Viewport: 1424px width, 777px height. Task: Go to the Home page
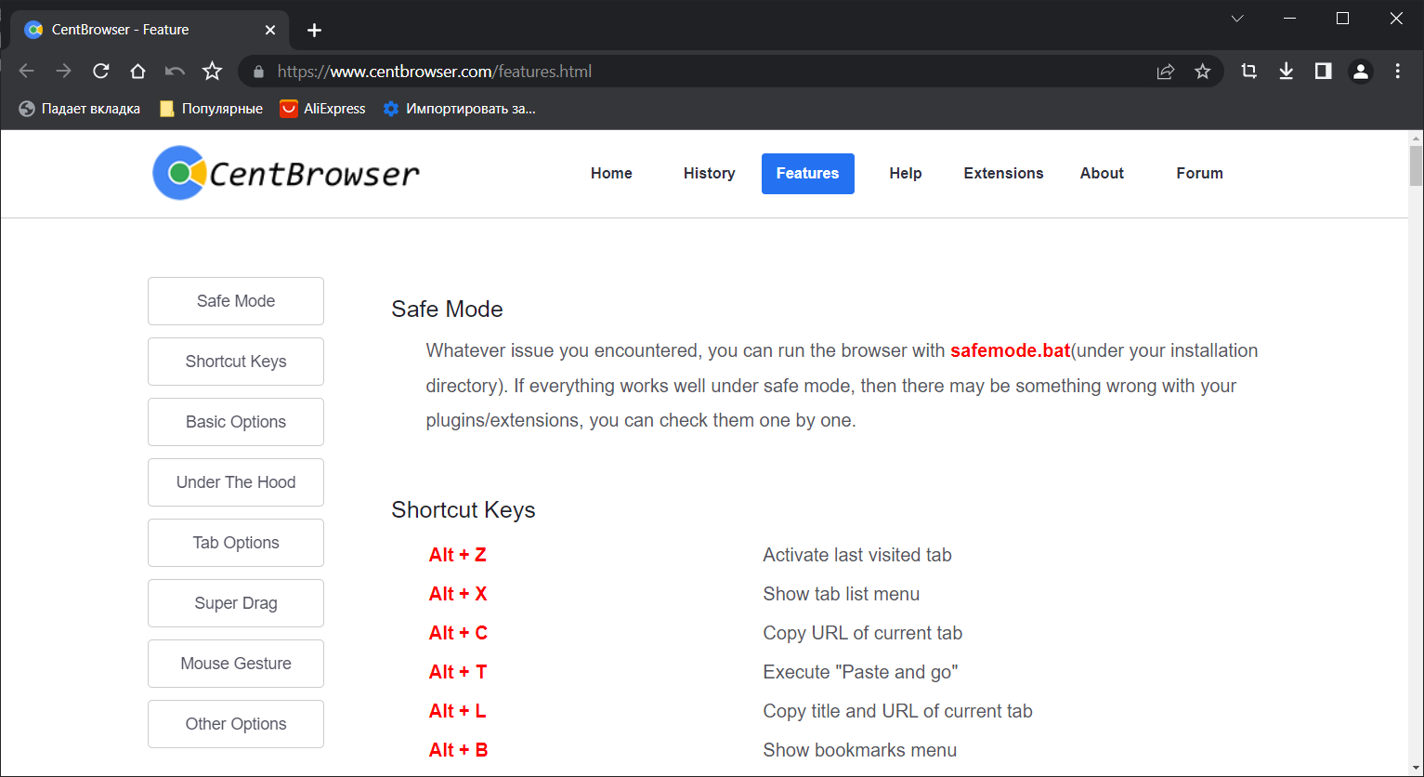(611, 174)
